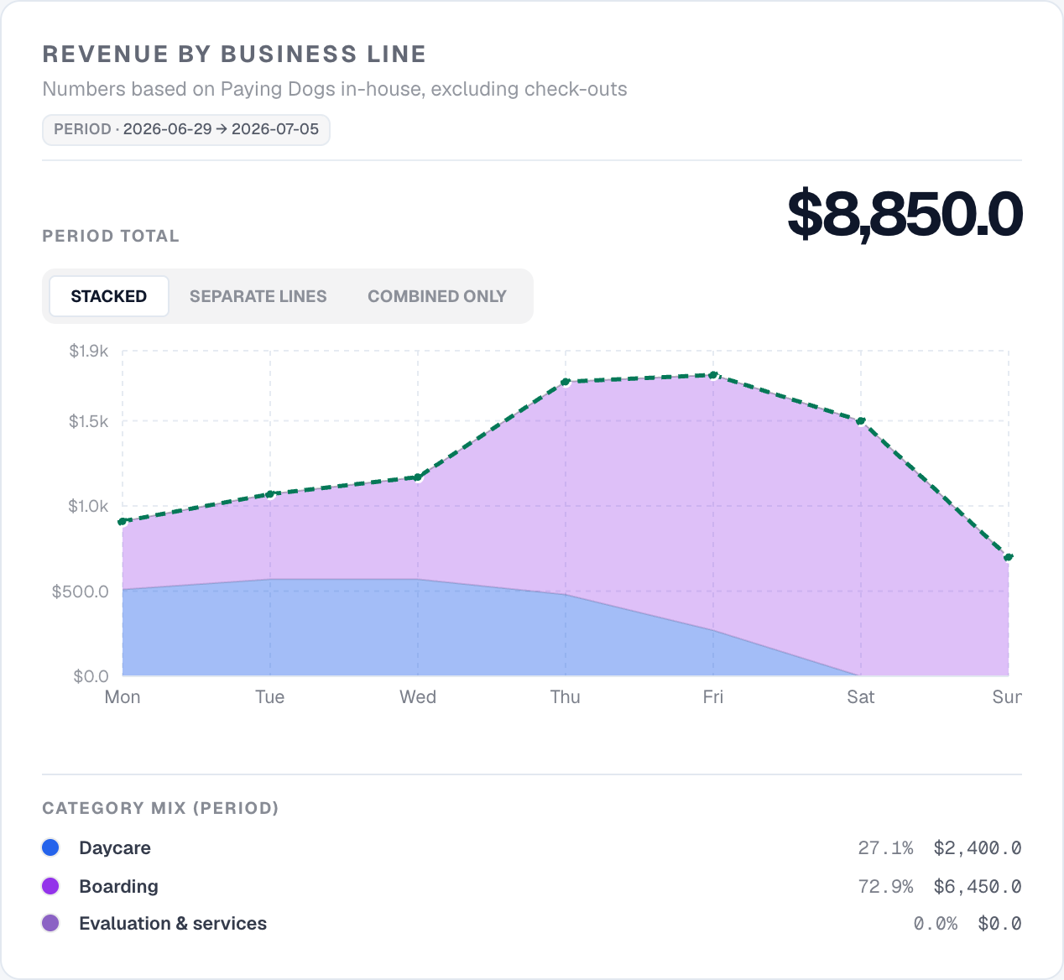Click the Category Mix (Period) heading
This screenshot has width=1064, height=980.
[x=160, y=808]
